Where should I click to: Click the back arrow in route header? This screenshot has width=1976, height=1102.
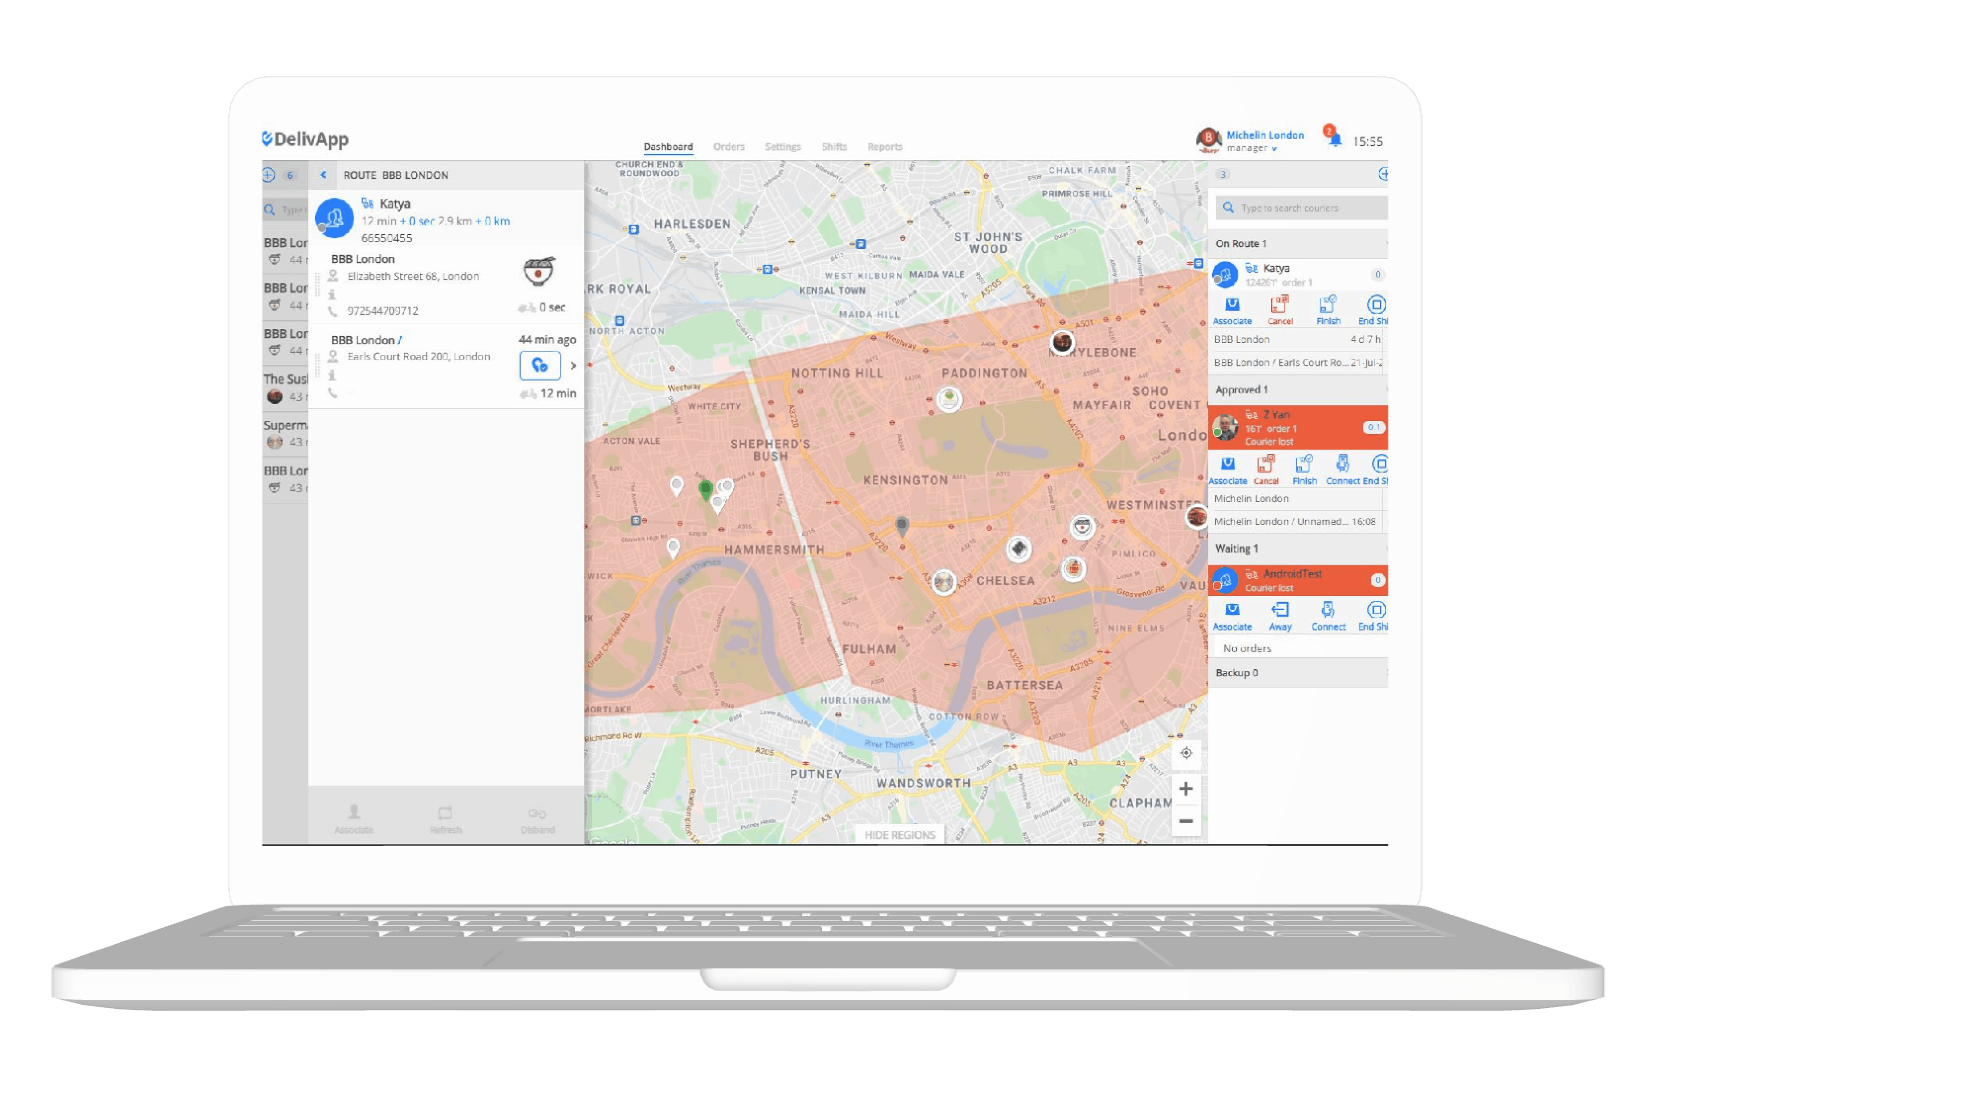tap(324, 175)
